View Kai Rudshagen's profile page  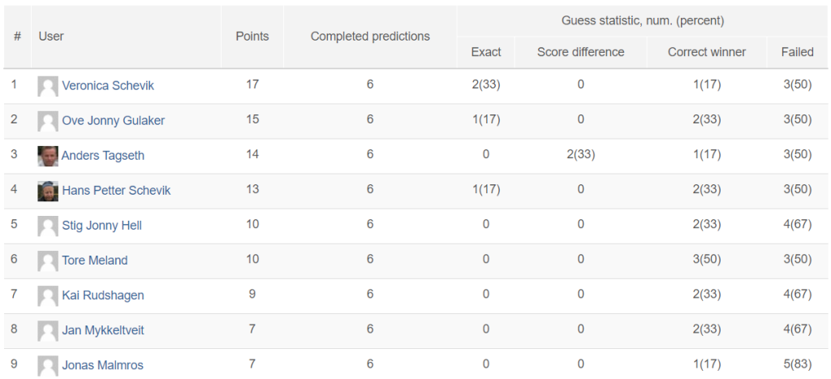103,295
